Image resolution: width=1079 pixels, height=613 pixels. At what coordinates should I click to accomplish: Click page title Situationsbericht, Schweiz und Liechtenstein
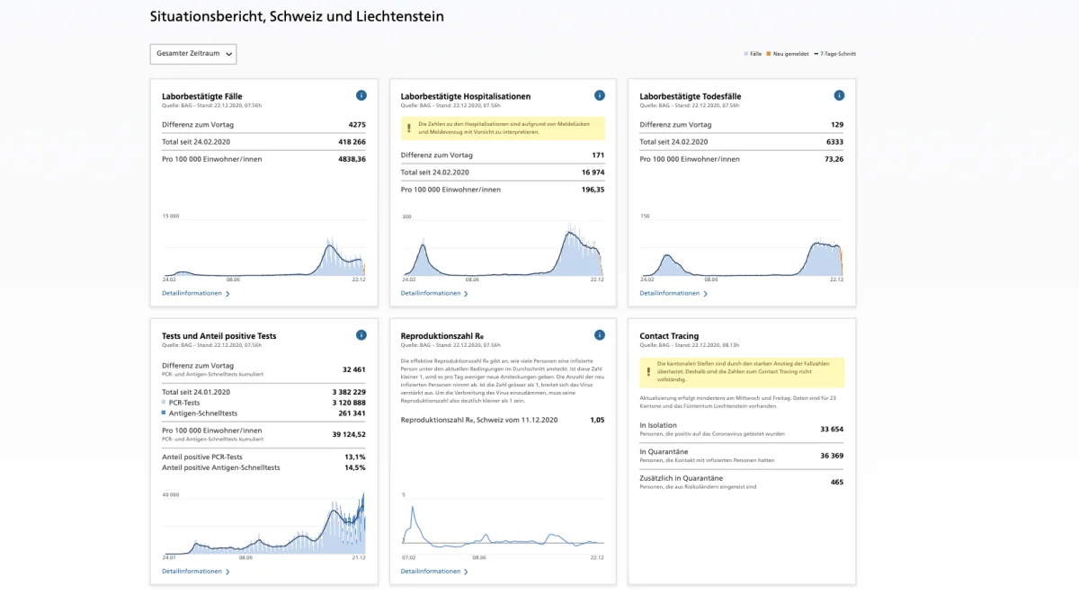point(297,17)
